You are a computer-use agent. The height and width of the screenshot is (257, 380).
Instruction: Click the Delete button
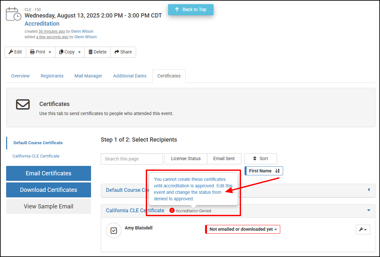click(98, 52)
